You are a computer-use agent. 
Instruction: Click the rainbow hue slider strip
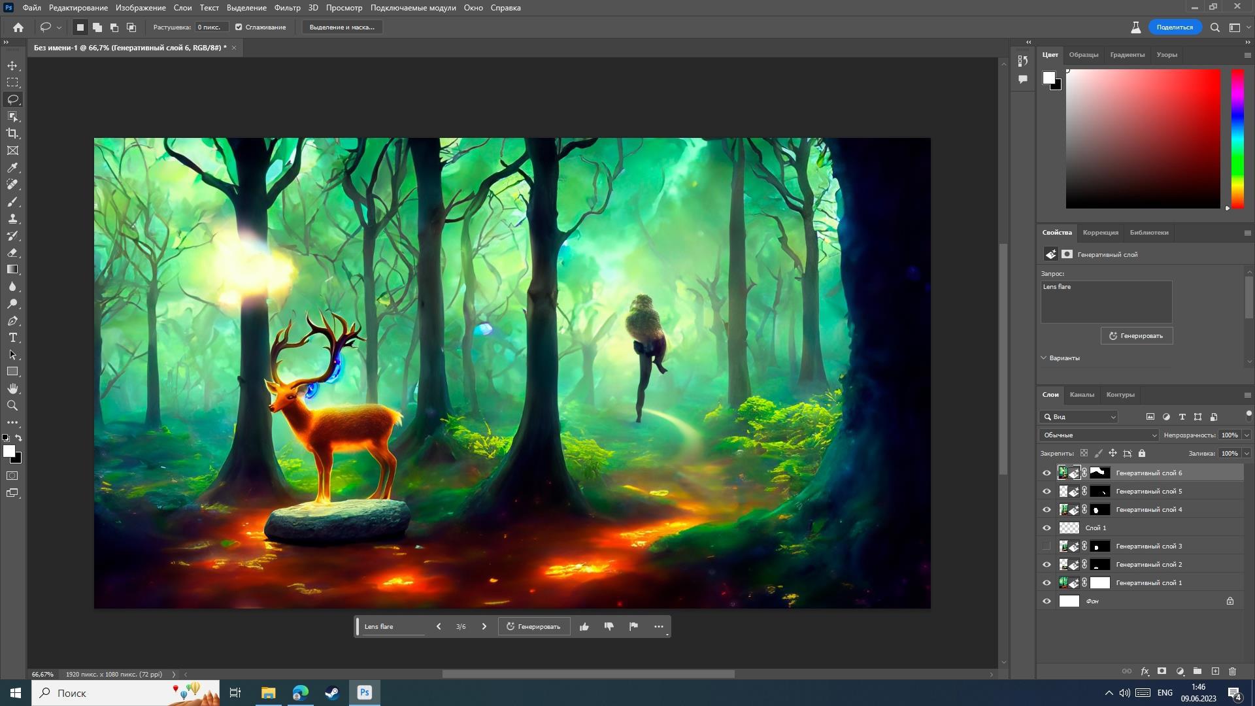[1237, 139]
